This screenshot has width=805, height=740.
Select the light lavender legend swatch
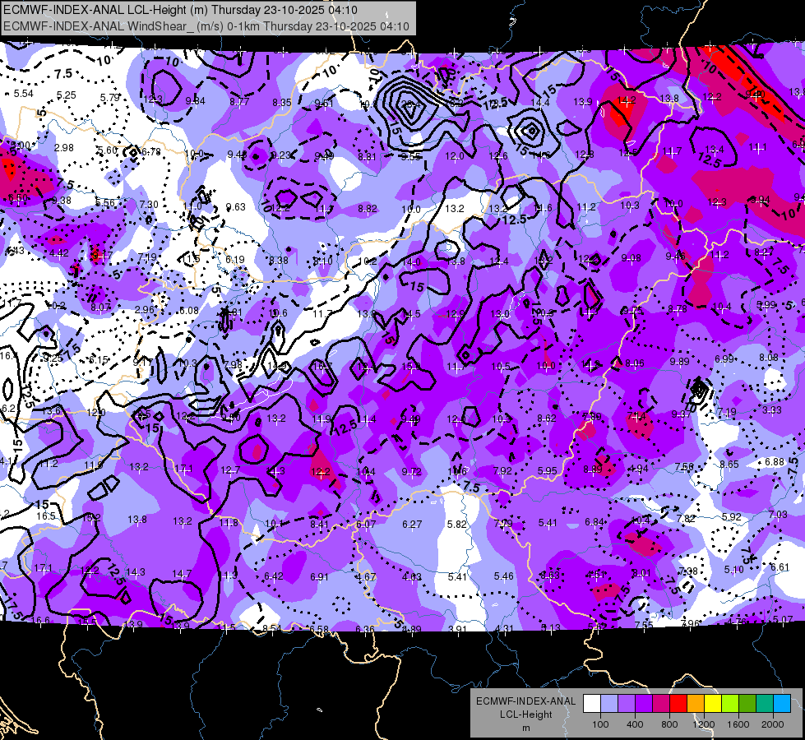[609, 704]
